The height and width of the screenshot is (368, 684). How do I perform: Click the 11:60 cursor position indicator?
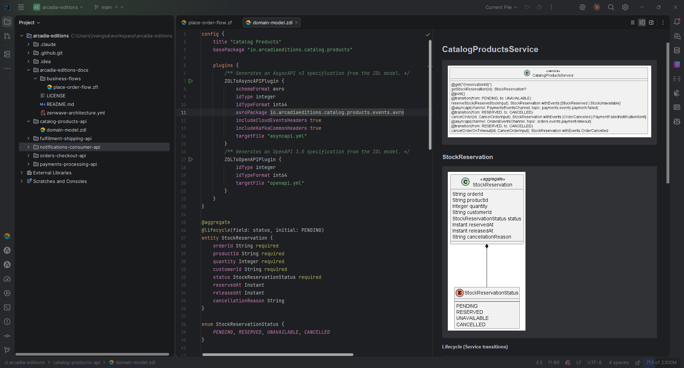click(x=553, y=363)
